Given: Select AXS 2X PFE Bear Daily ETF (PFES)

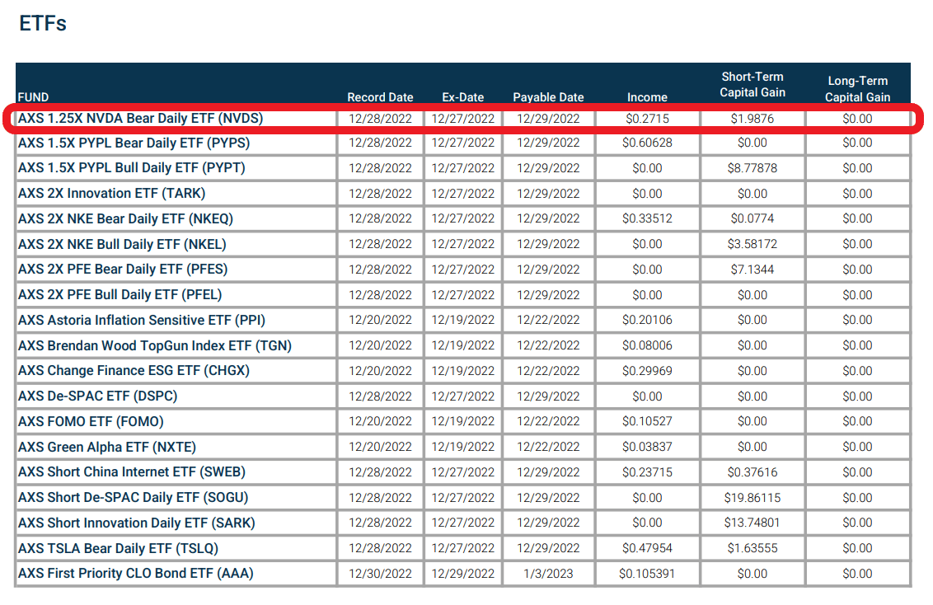Looking at the screenshot, I should [x=123, y=270].
